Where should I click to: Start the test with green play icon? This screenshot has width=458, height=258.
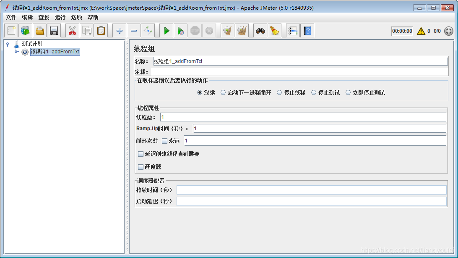pyautogui.click(x=166, y=31)
